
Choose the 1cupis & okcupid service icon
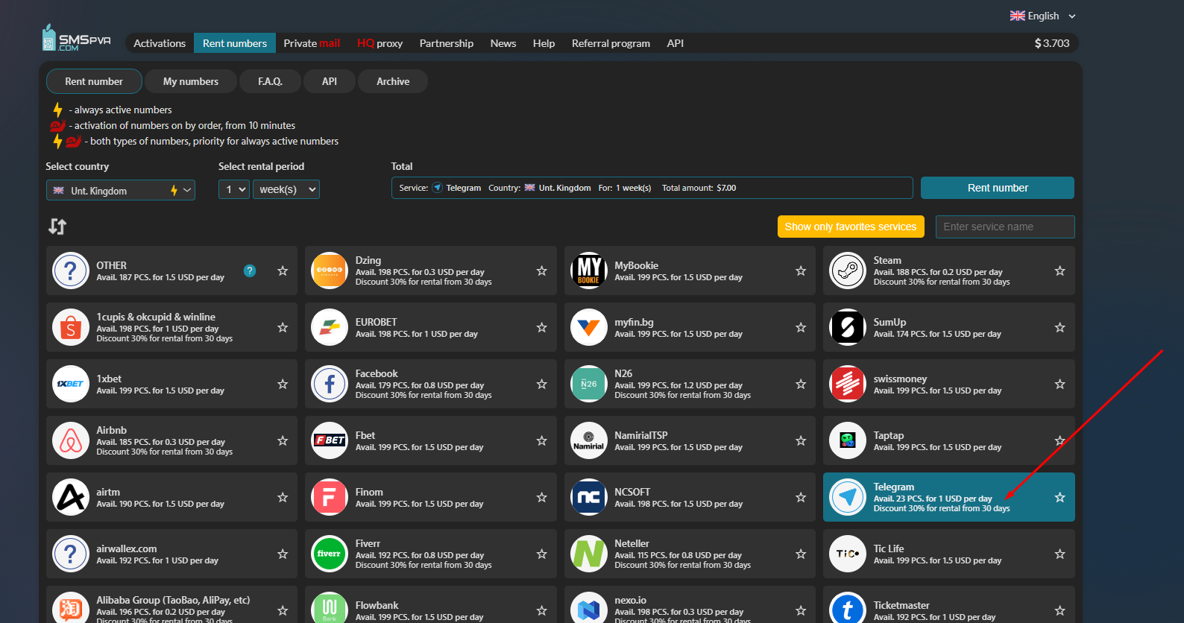(71, 327)
